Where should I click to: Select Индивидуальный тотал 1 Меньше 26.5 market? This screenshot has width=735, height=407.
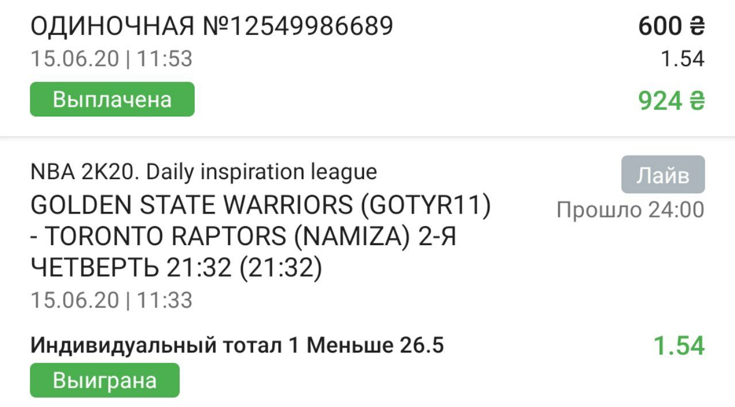[x=237, y=346]
